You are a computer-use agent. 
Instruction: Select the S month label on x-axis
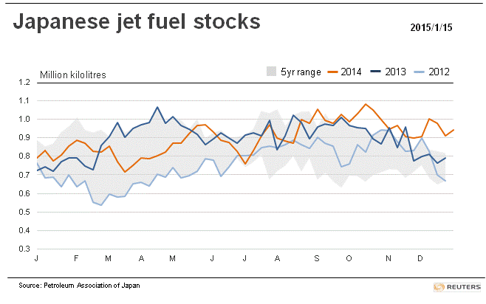(x=317, y=259)
